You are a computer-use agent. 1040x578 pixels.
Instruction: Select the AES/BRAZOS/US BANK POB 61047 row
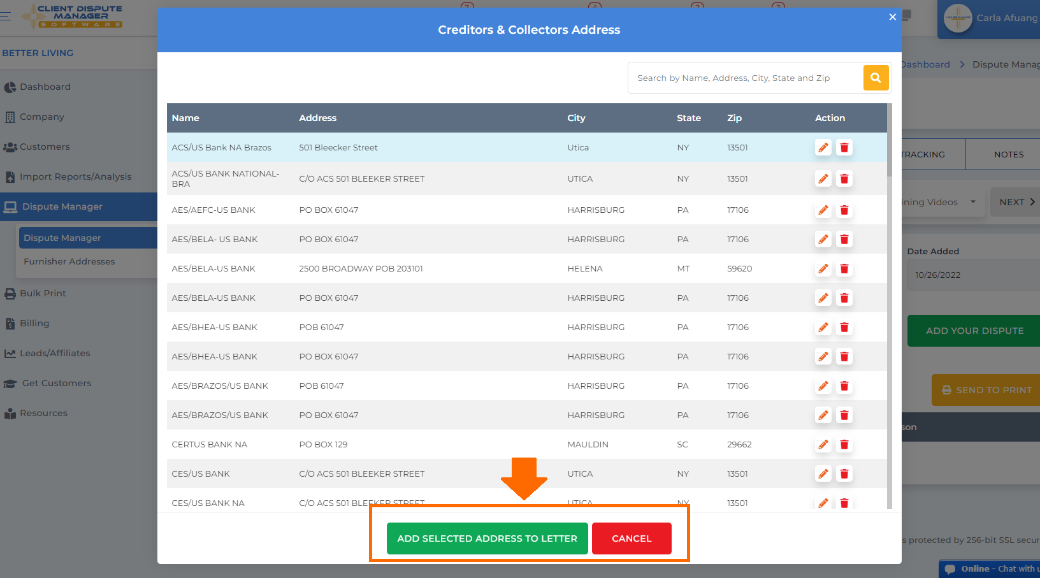tap(526, 386)
